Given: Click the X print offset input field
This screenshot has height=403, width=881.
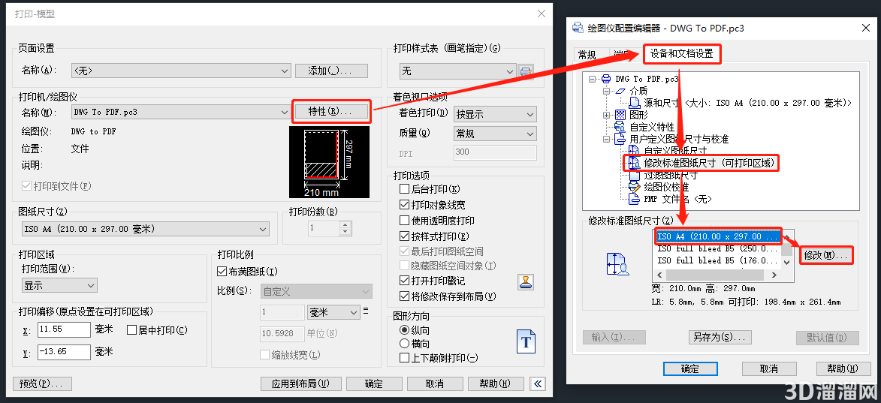Looking at the screenshot, I should coord(64,330).
